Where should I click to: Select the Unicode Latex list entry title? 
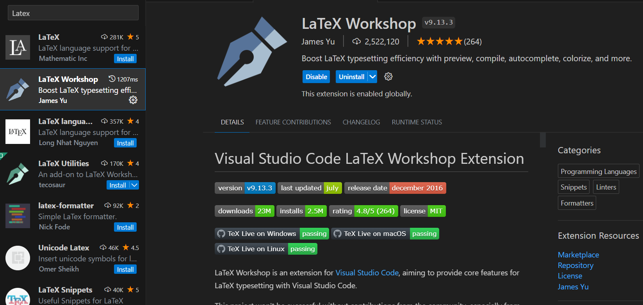click(64, 248)
